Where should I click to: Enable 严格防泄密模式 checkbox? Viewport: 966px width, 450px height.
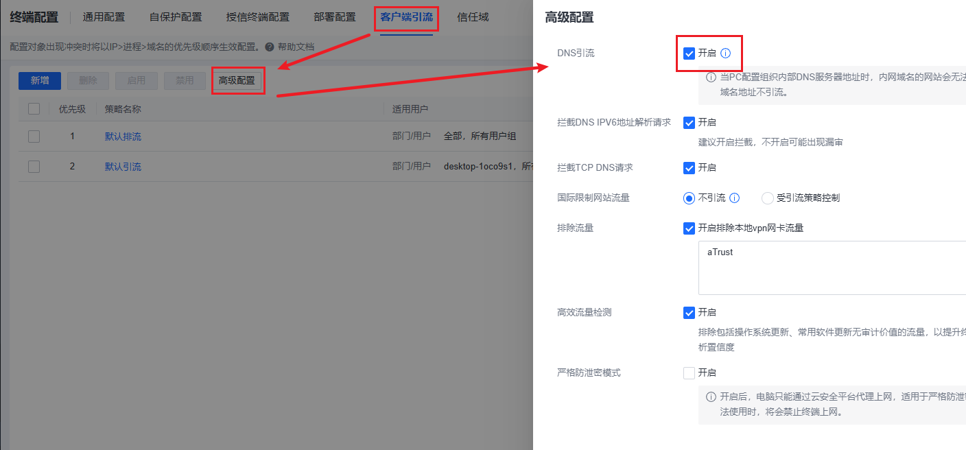690,373
